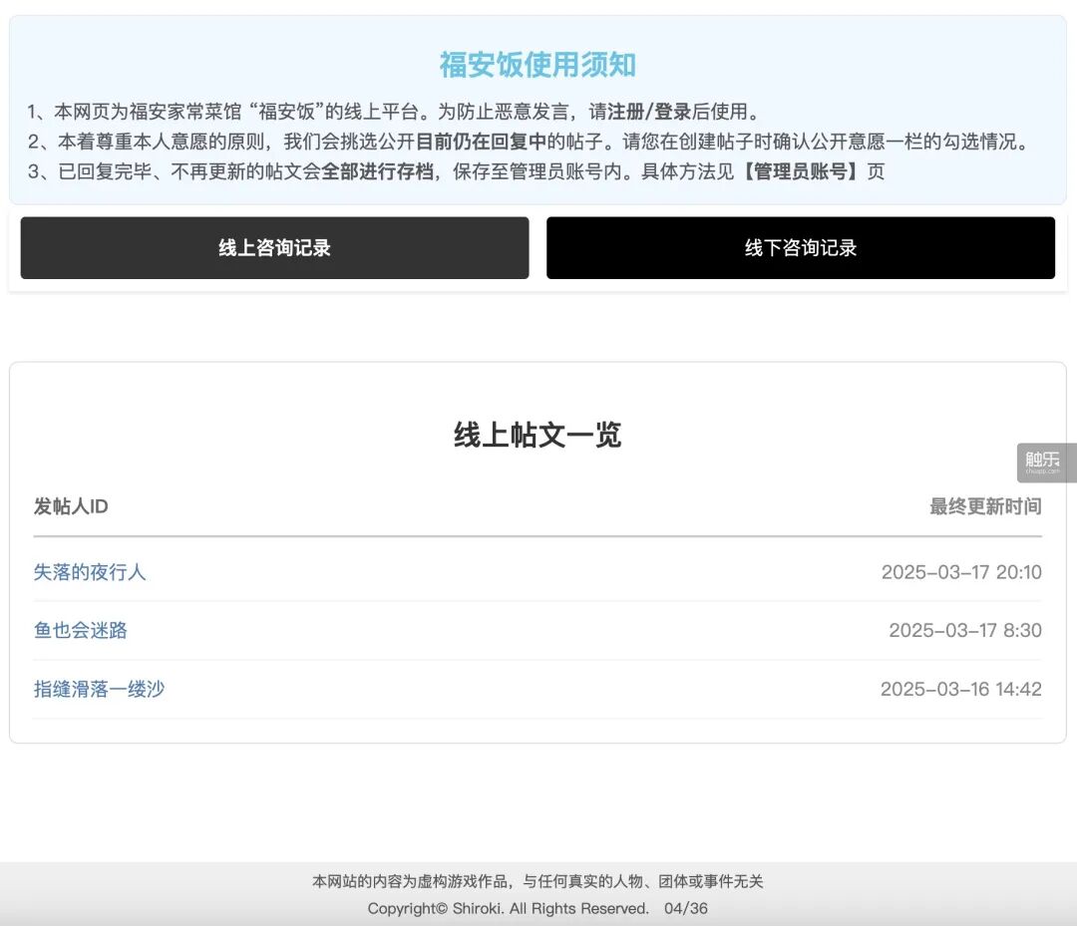
Task: Click the 线上帖文一览 heading
Action: [538, 435]
